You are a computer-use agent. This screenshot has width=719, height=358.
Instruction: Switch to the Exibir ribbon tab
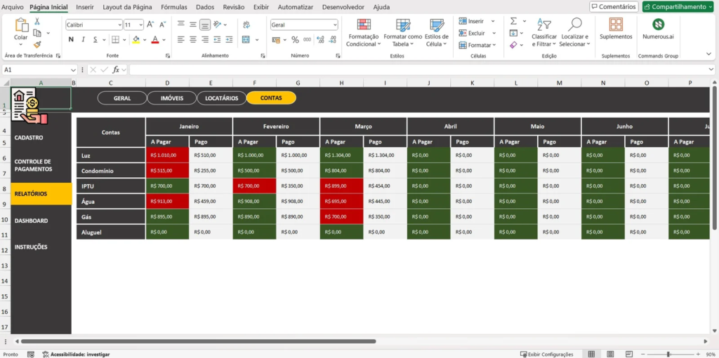[260, 7]
